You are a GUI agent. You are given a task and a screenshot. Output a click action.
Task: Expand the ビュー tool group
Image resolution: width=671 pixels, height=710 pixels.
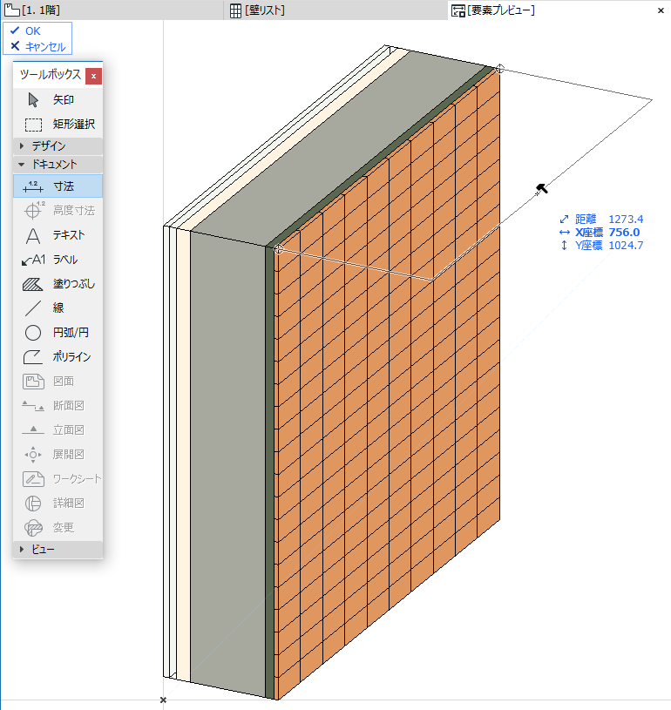pos(58,549)
